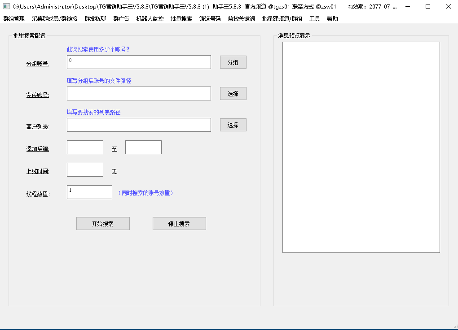
Task: Select the 群发私聊 menu item
Action: tap(95, 19)
